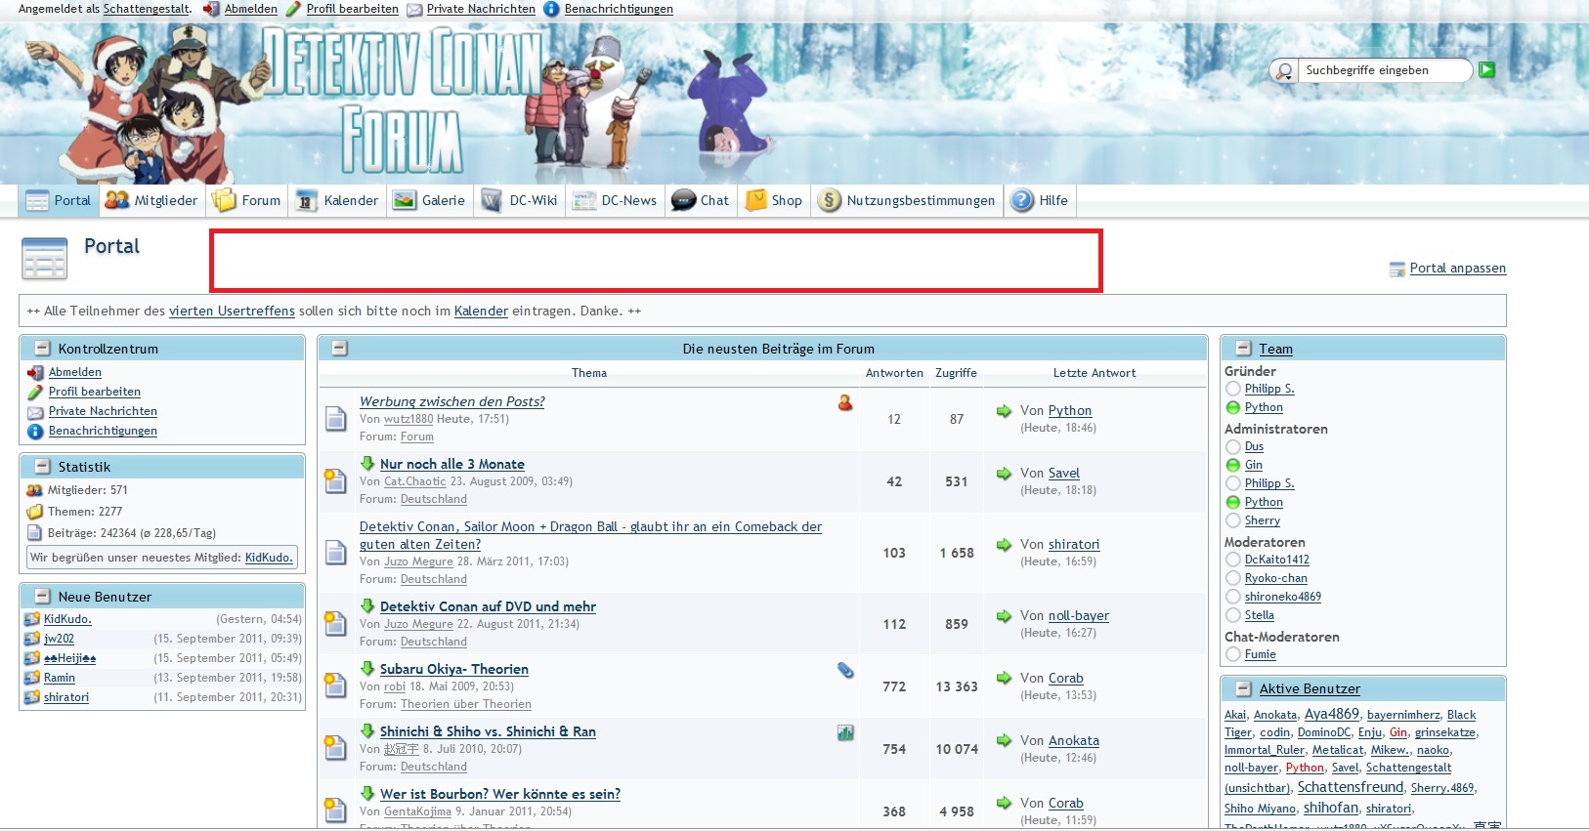Viewport: 1589px width, 831px height.
Task: Collapse the Statistik panel
Action: point(42,467)
